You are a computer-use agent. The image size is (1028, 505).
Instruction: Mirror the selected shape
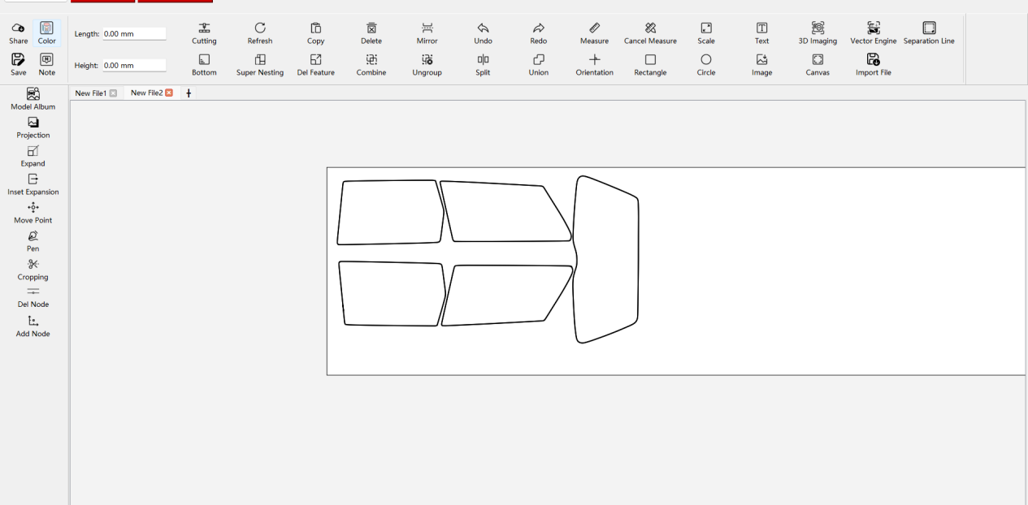coord(426,32)
